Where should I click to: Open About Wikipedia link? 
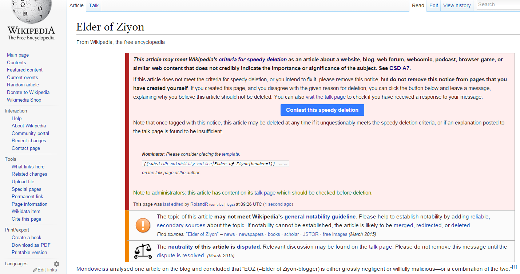[x=29, y=126]
